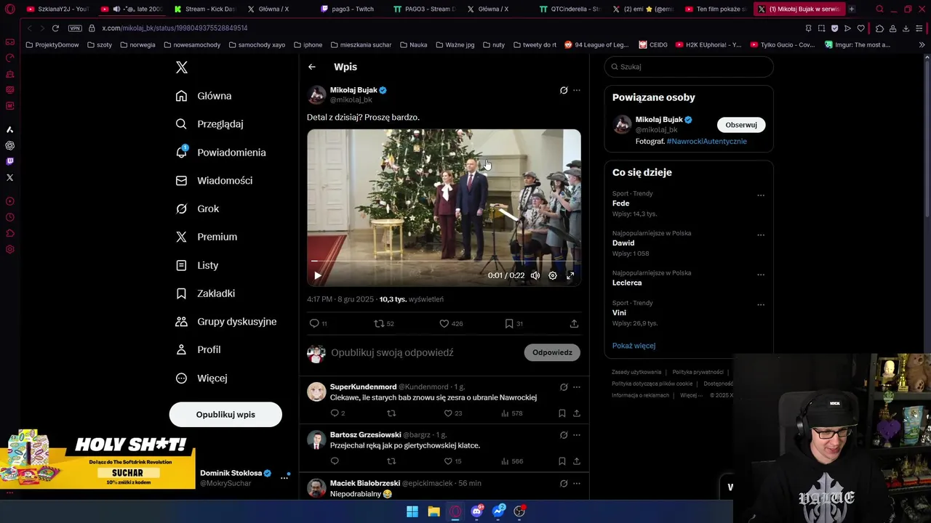Open Grupy dyskusyjne communities
Screen dimensions: 931x523
(226, 321)
